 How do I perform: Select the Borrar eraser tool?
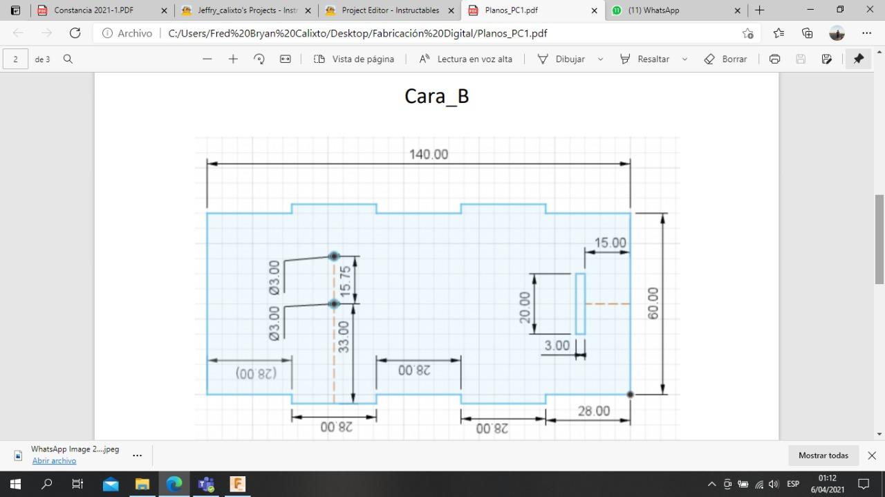coord(725,59)
